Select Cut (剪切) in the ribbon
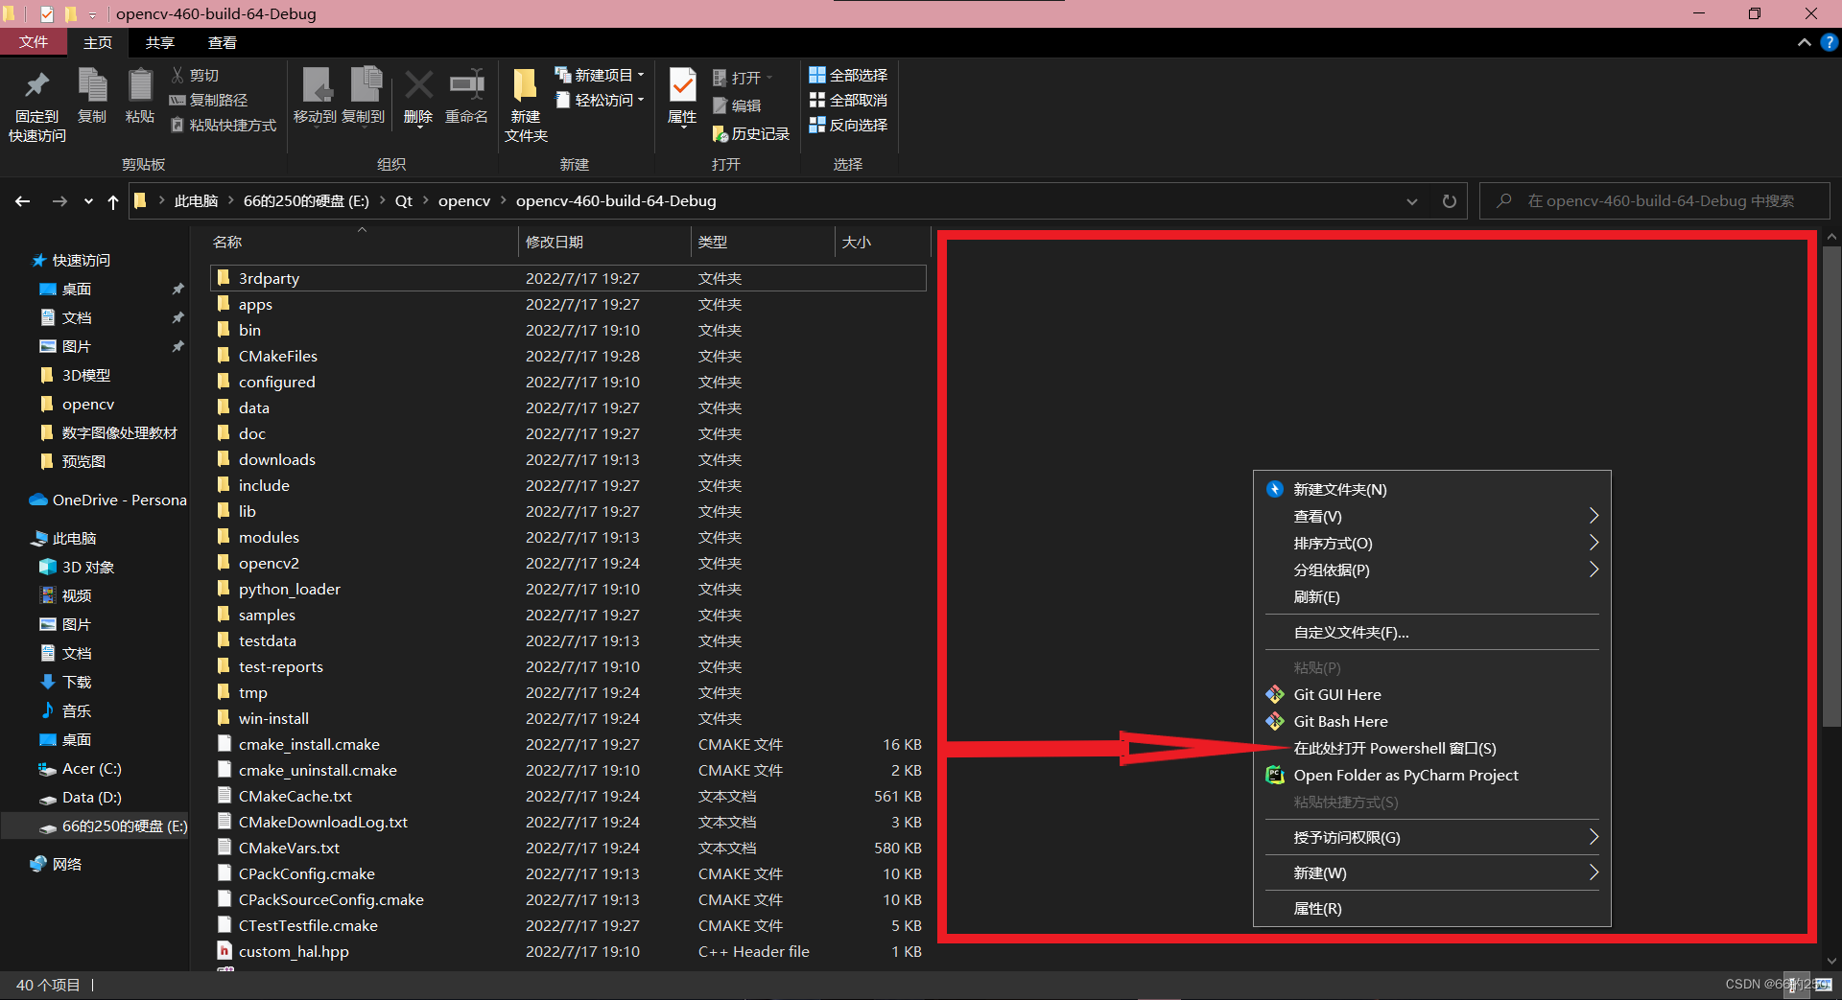 (x=195, y=75)
